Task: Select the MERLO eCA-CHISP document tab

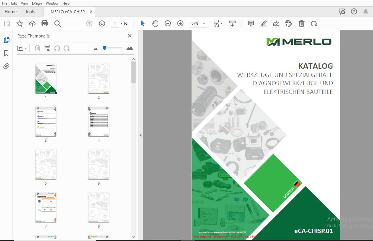Action: [x=69, y=12]
